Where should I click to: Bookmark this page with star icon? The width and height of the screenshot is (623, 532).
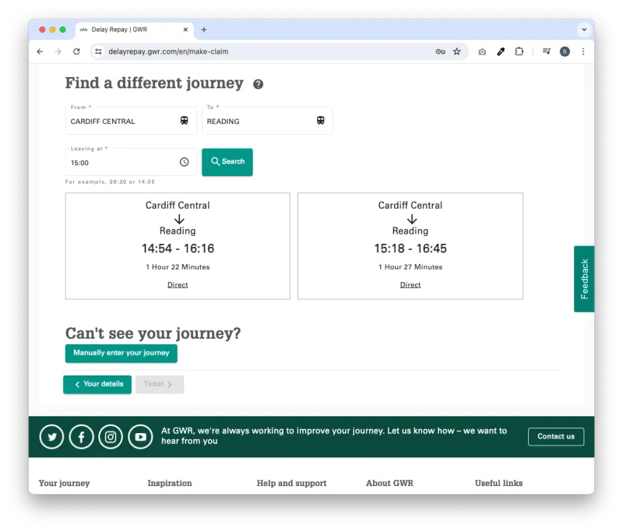(x=457, y=51)
